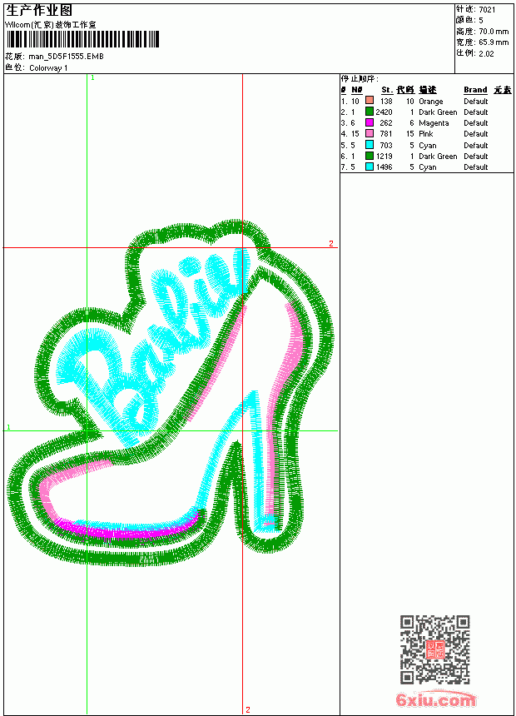Click the Cyan swatch in row 7
This screenshot has width=516, height=716.
(370, 167)
